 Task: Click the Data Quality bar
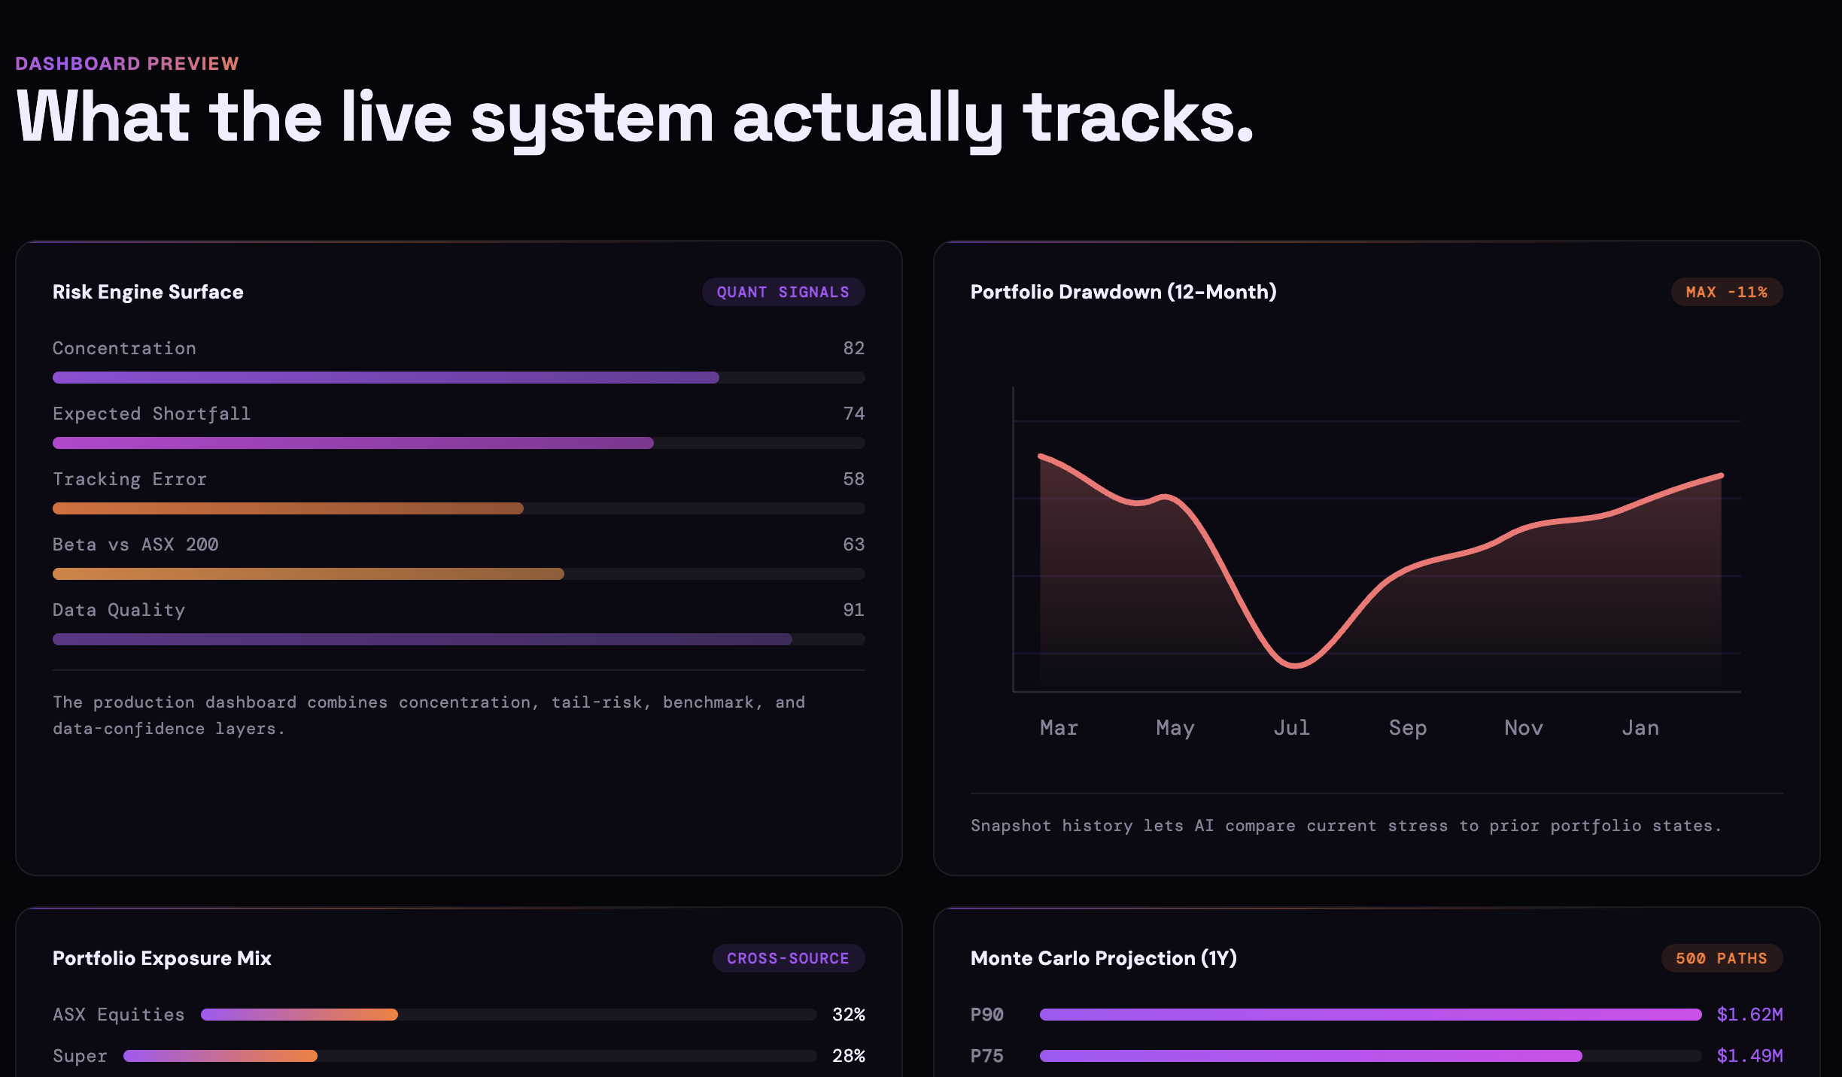click(458, 639)
